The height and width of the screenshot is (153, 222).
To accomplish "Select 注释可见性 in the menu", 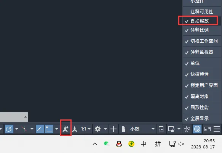I will pyautogui.click(x=202, y=11).
